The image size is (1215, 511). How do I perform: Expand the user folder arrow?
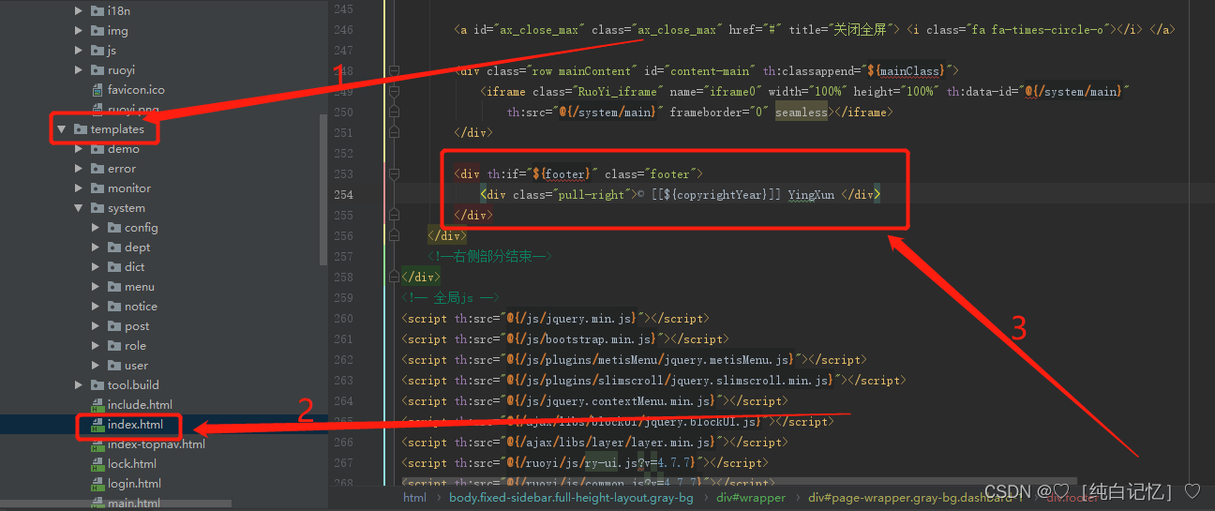point(96,366)
